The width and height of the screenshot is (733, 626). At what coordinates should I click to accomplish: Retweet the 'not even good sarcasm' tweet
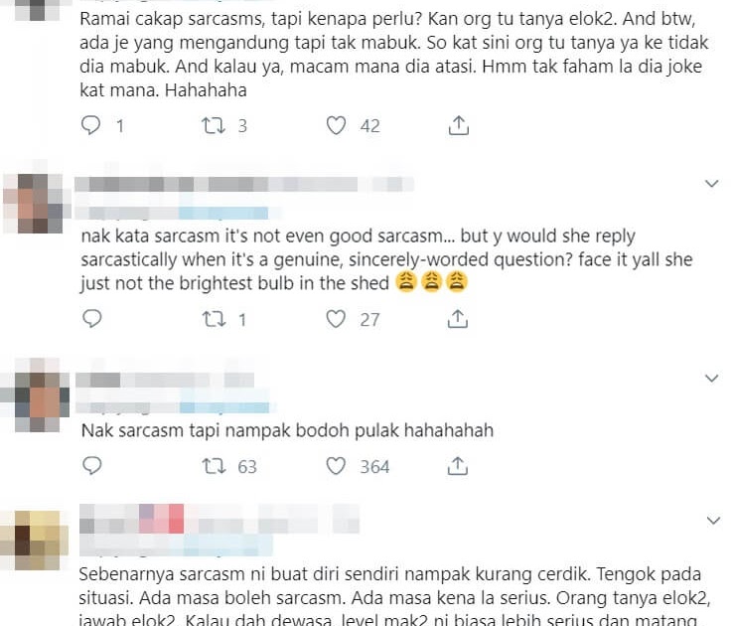pos(214,319)
